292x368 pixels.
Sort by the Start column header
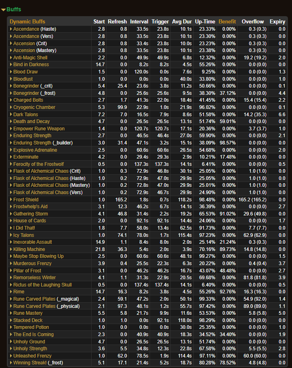coord(99,22)
